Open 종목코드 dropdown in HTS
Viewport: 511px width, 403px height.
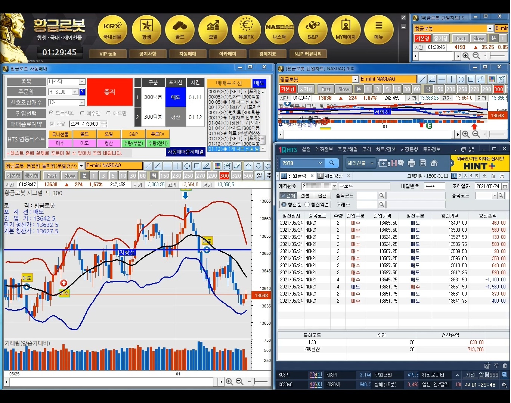click(x=495, y=196)
